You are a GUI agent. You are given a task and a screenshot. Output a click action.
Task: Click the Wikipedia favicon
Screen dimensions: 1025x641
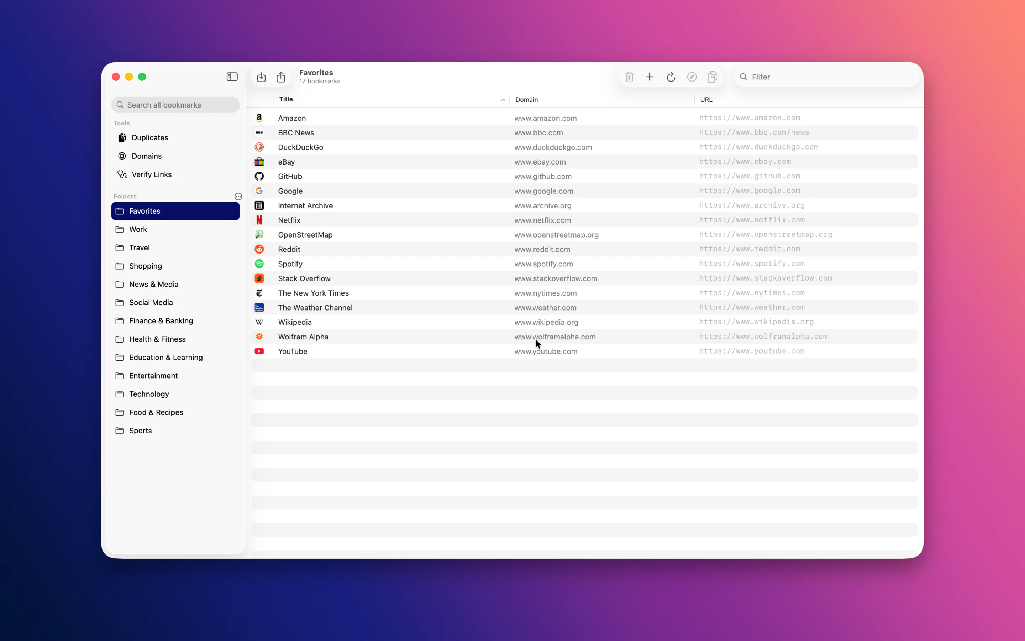[x=259, y=322]
